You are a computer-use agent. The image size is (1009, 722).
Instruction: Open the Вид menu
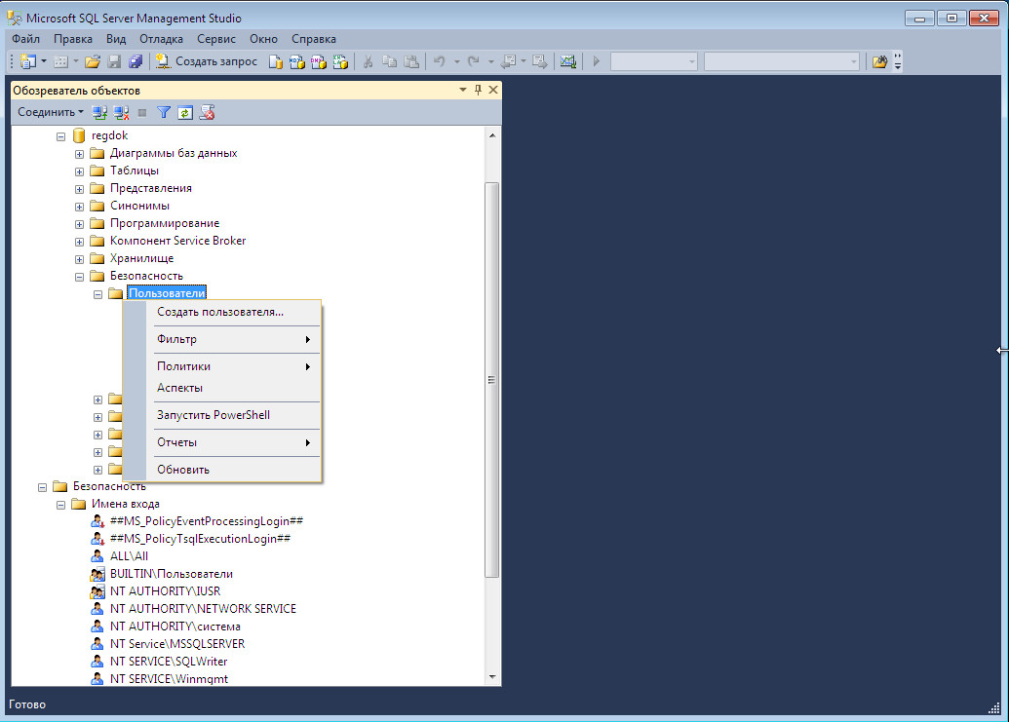[116, 39]
